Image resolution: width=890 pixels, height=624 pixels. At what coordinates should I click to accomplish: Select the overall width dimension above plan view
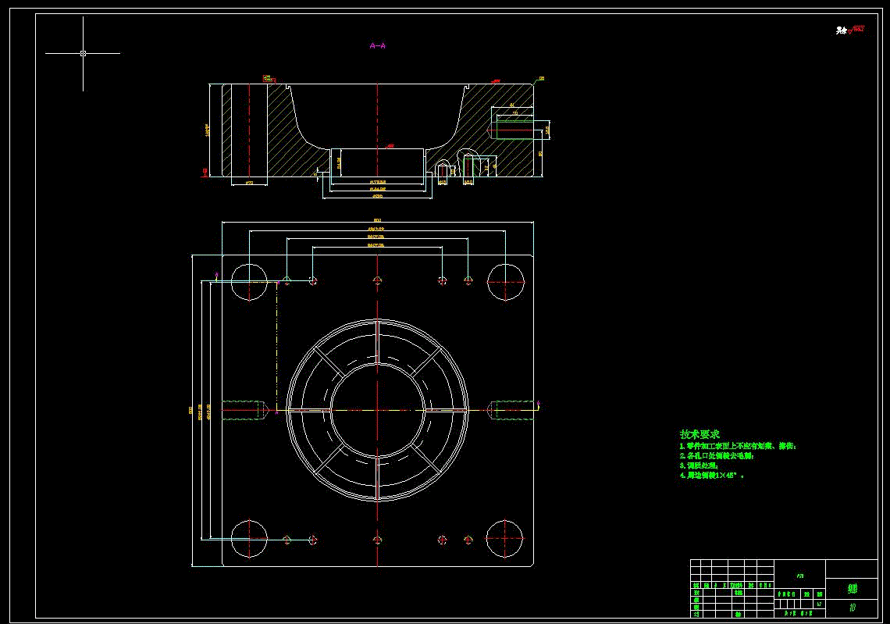point(377,221)
